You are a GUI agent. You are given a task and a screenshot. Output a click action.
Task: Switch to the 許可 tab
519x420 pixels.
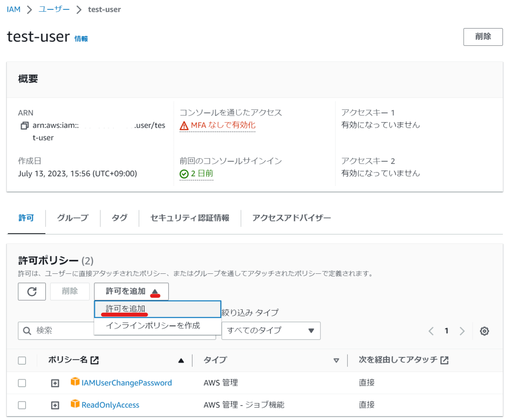pyautogui.click(x=26, y=218)
